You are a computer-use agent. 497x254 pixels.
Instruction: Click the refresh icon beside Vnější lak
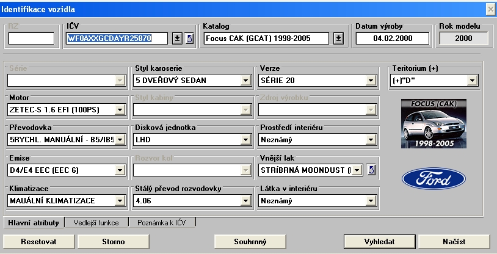[371, 170]
